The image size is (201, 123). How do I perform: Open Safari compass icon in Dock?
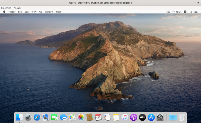[x=37, y=117]
